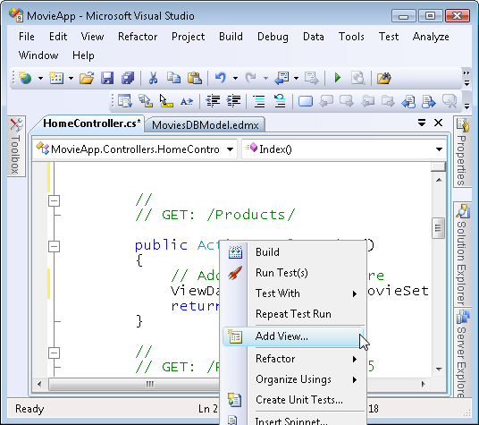Switch to the MoviesDBModel.edmx tab

pyautogui.click(x=205, y=125)
